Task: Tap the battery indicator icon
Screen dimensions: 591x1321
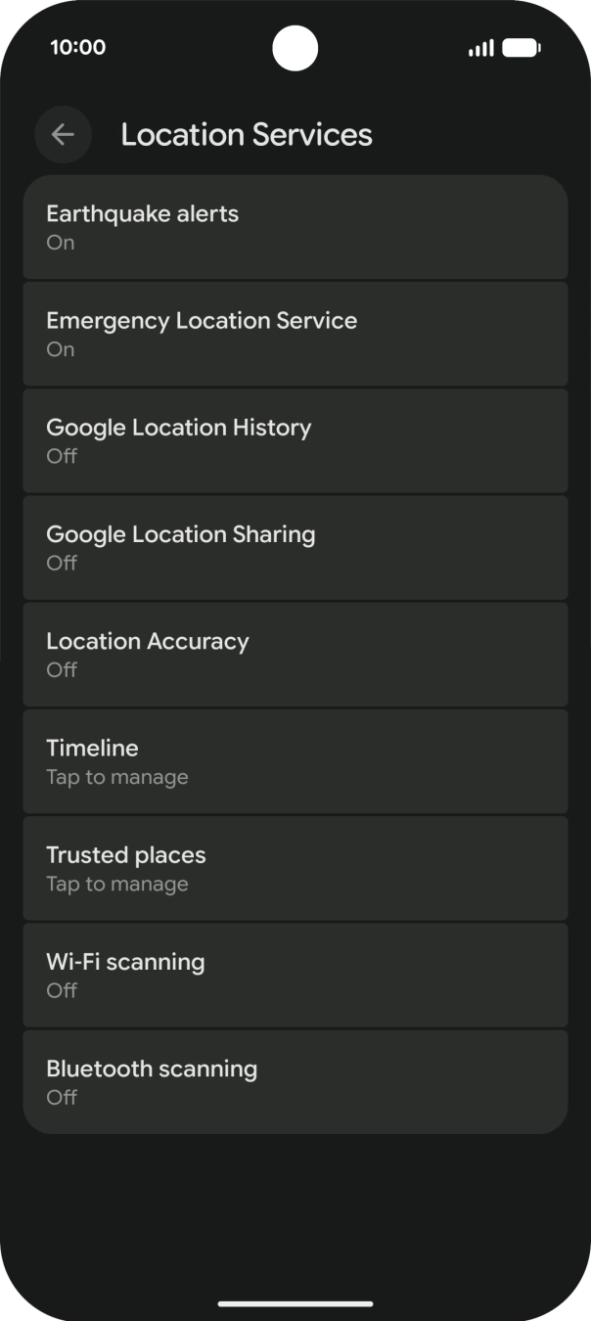Action: coord(522,46)
